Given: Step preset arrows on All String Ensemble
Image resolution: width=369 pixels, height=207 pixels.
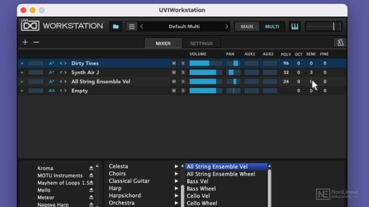Looking at the screenshot, I should click(x=63, y=82).
